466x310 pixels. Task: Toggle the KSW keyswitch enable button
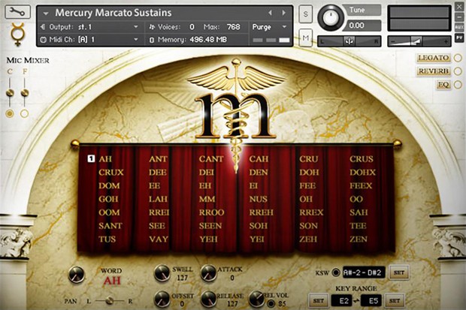(x=336, y=272)
